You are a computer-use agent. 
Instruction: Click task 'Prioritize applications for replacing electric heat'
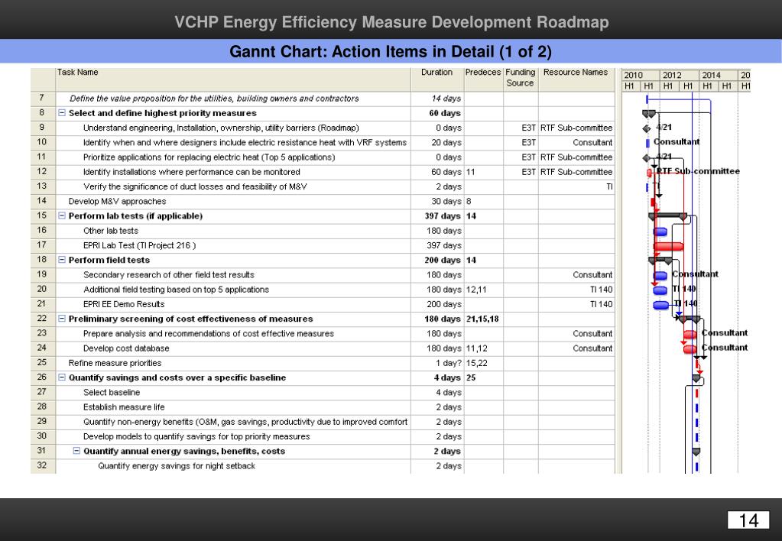(x=209, y=157)
